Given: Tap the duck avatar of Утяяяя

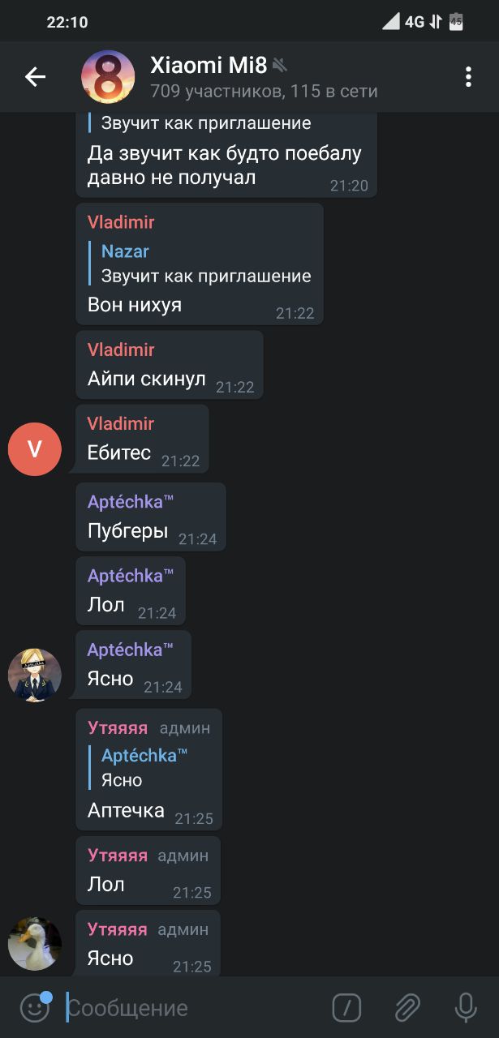Looking at the screenshot, I should tap(35, 943).
